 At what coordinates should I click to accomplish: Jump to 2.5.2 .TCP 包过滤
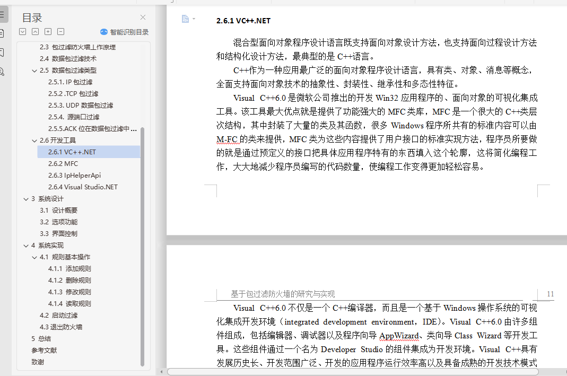pos(73,94)
